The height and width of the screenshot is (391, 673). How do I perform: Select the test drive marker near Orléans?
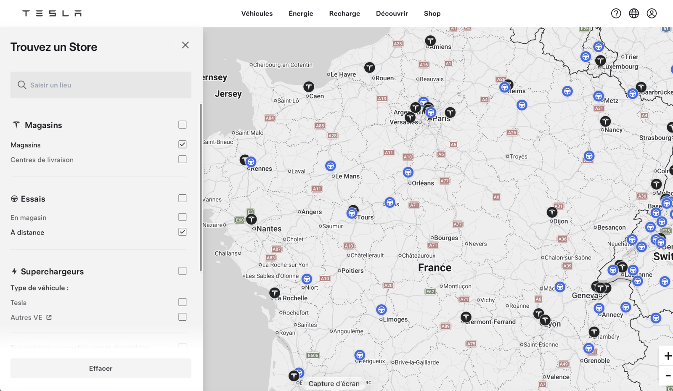click(x=408, y=172)
